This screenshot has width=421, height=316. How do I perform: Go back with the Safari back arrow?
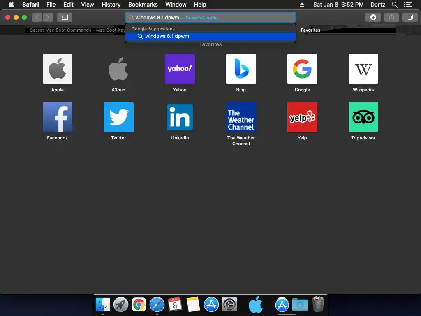(x=37, y=17)
